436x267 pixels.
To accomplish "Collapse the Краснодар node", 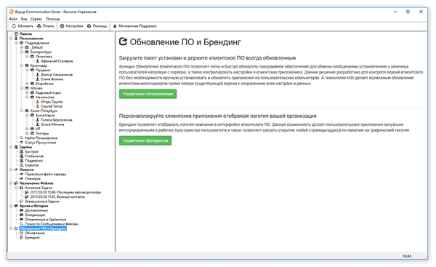I will 22,65.
